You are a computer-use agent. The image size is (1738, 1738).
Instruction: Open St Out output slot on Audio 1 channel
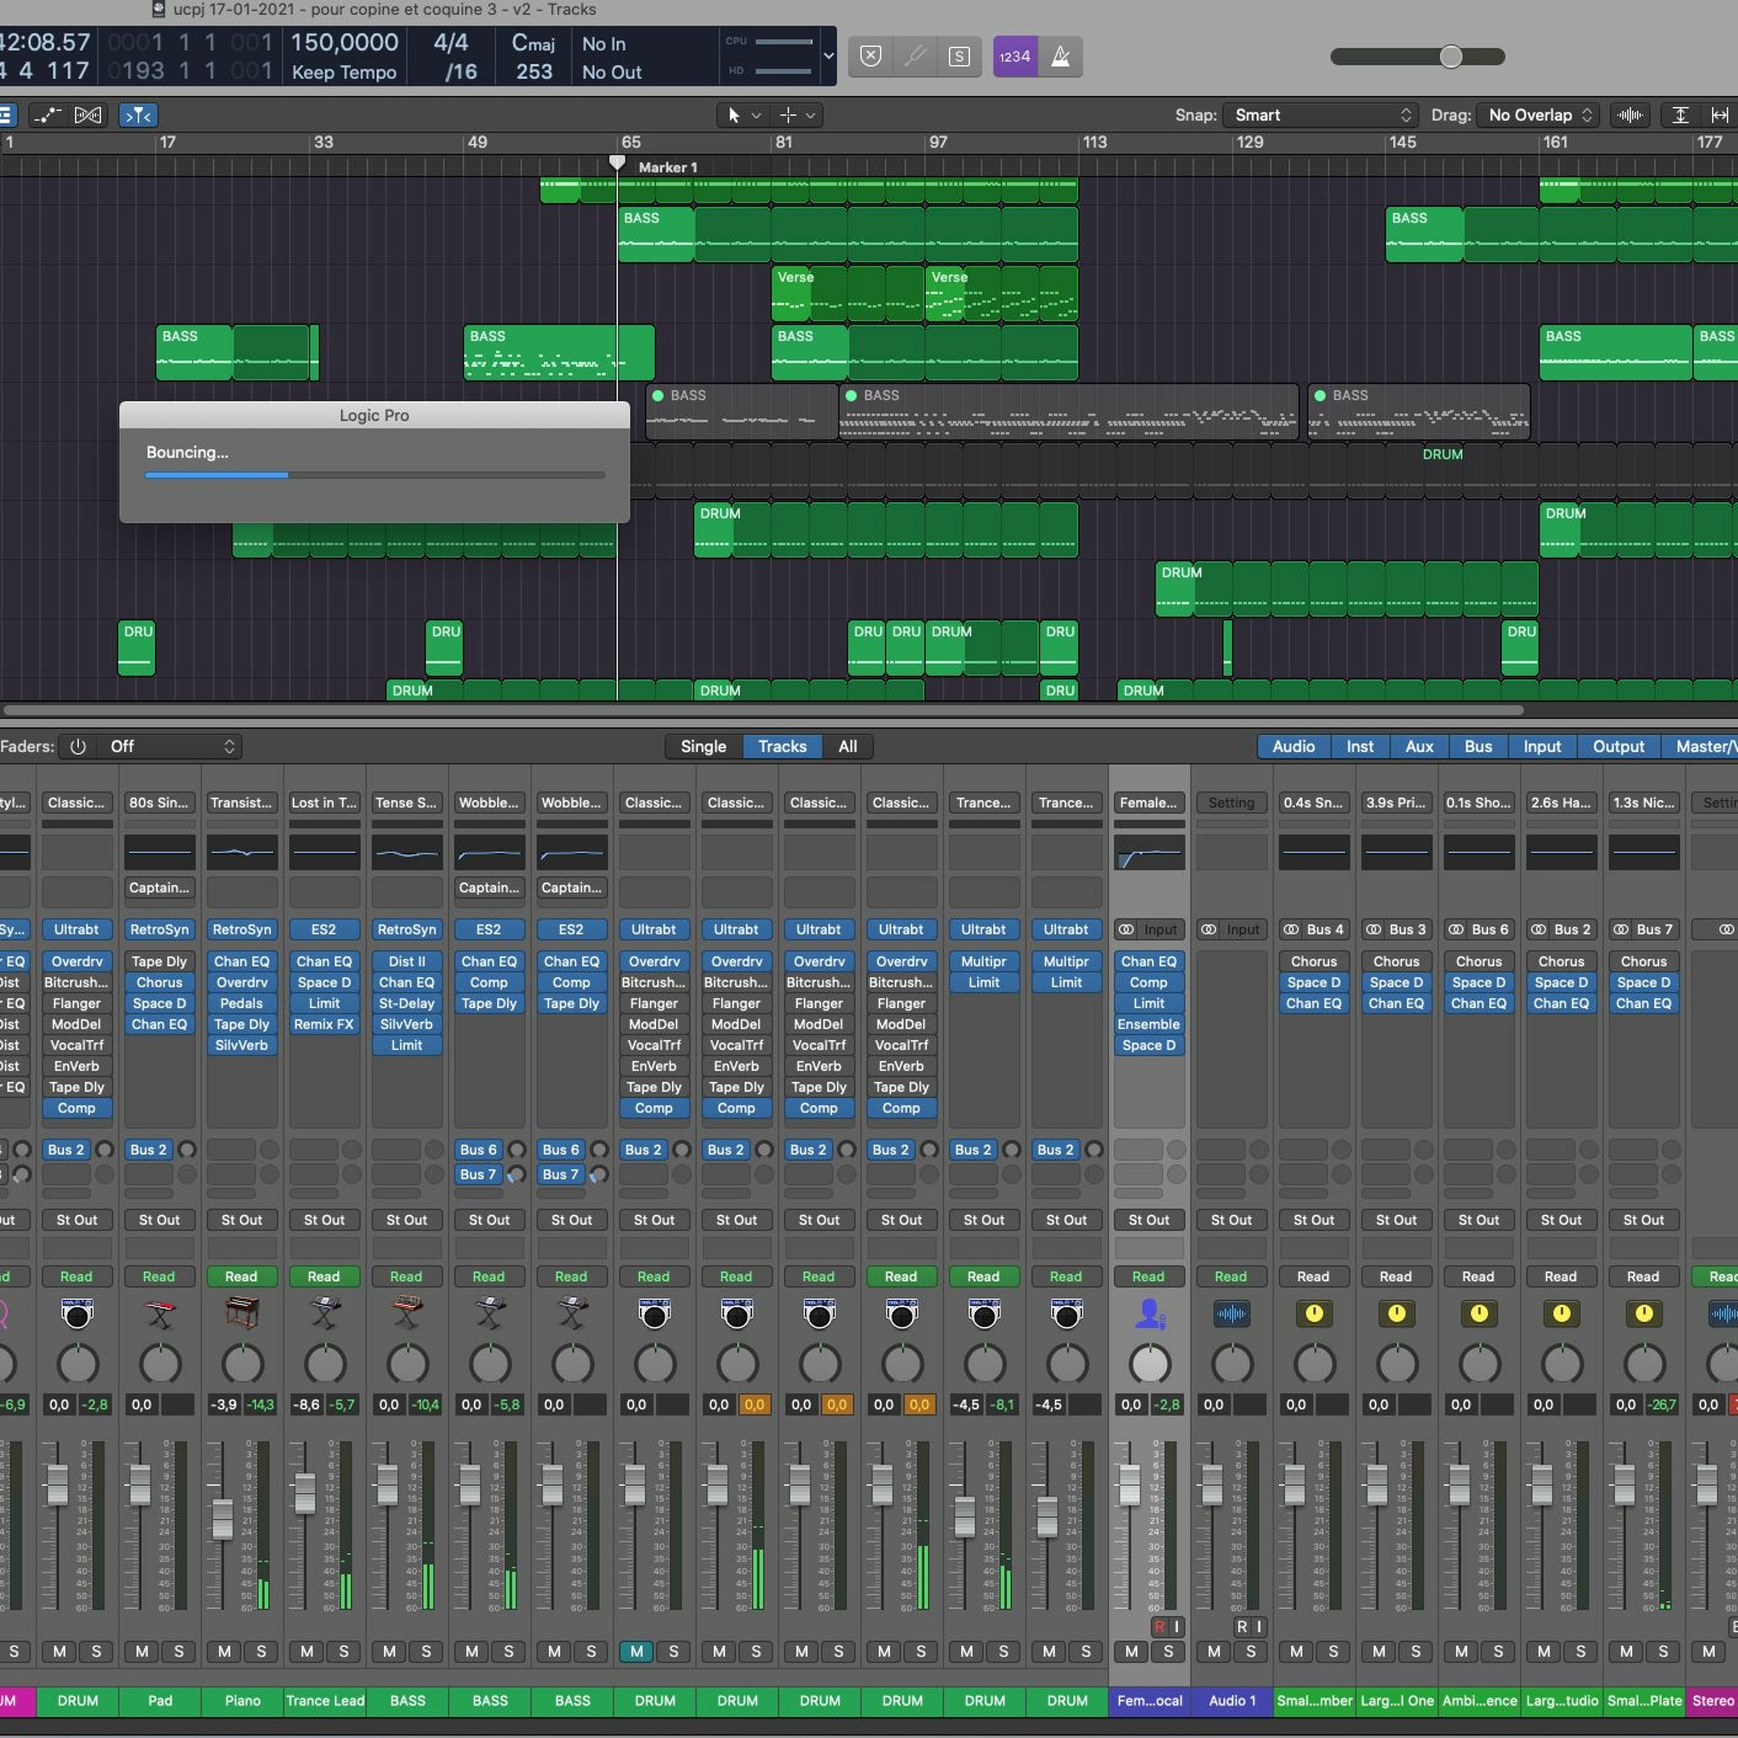point(1231,1220)
